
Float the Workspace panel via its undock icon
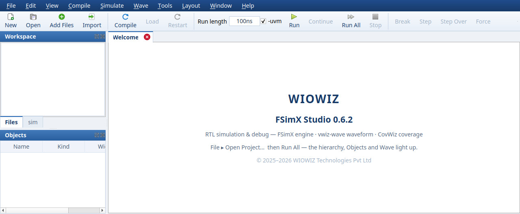(x=97, y=36)
